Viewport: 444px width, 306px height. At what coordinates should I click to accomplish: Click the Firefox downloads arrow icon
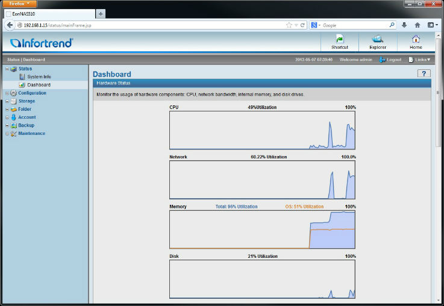point(404,25)
